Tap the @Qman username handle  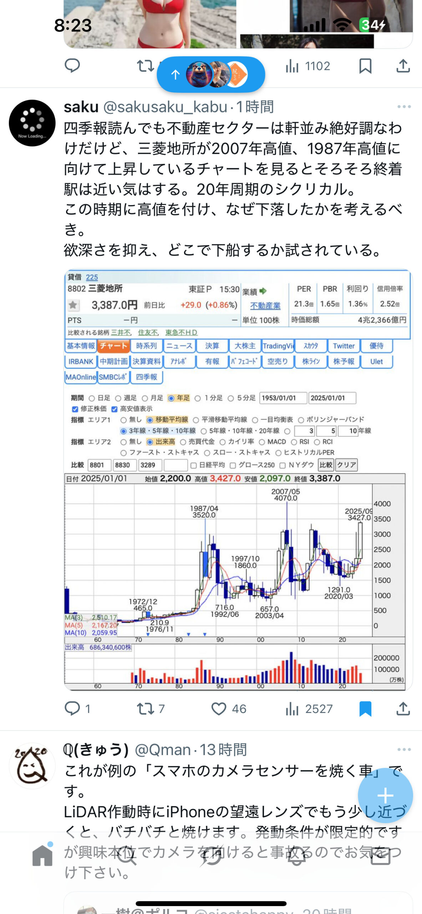(x=163, y=749)
